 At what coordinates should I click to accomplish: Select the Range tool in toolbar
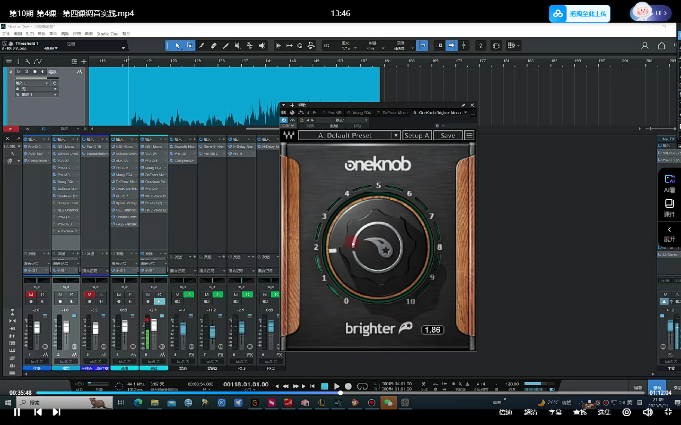190,46
